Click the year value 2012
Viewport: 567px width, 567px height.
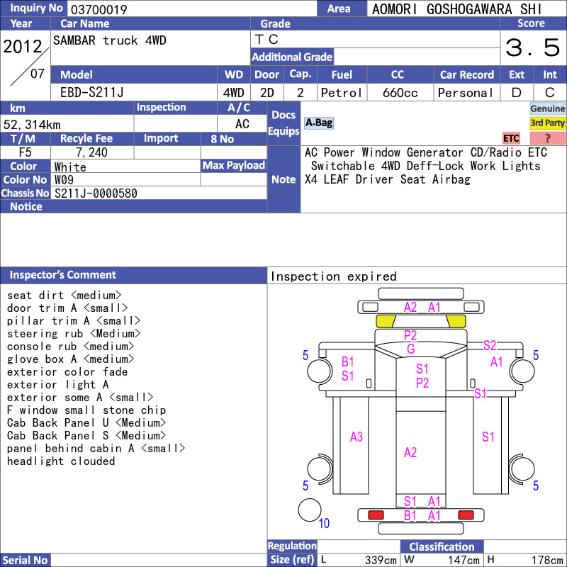[x=23, y=46]
